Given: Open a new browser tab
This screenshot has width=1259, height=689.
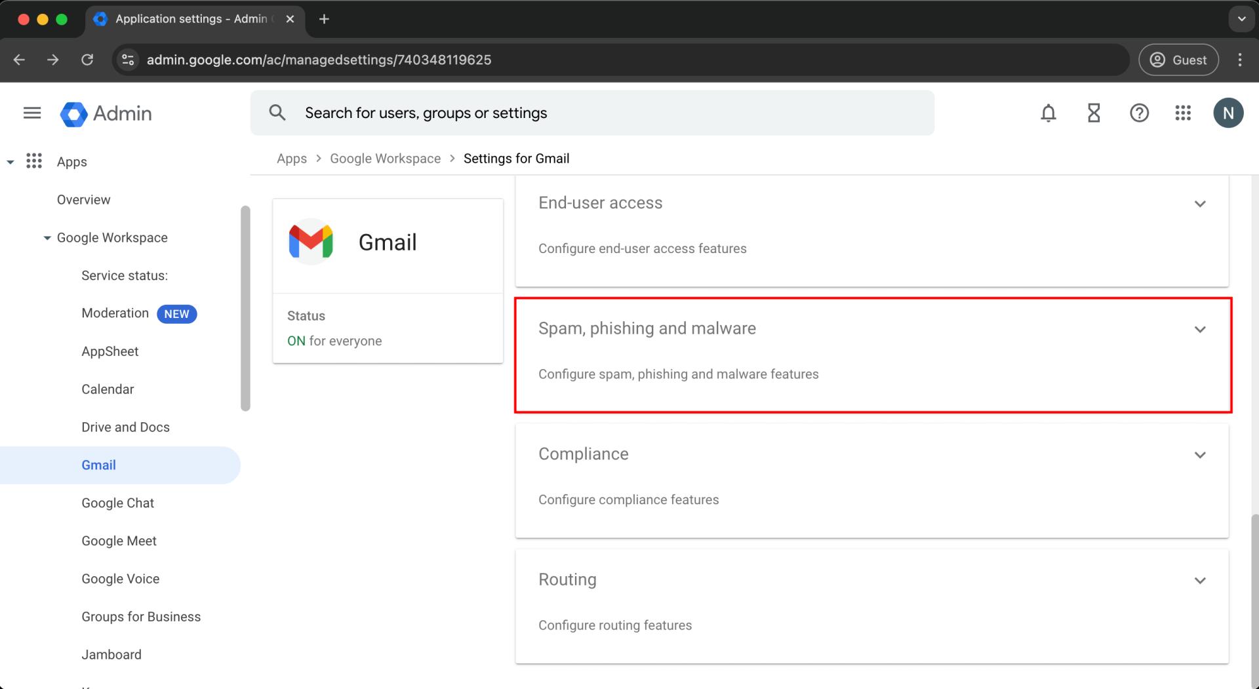Looking at the screenshot, I should pyautogui.click(x=324, y=19).
